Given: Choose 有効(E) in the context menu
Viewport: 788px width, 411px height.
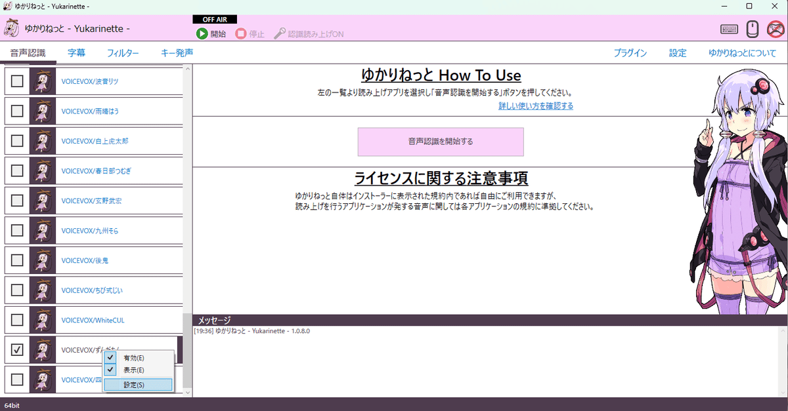Looking at the screenshot, I should (139, 358).
